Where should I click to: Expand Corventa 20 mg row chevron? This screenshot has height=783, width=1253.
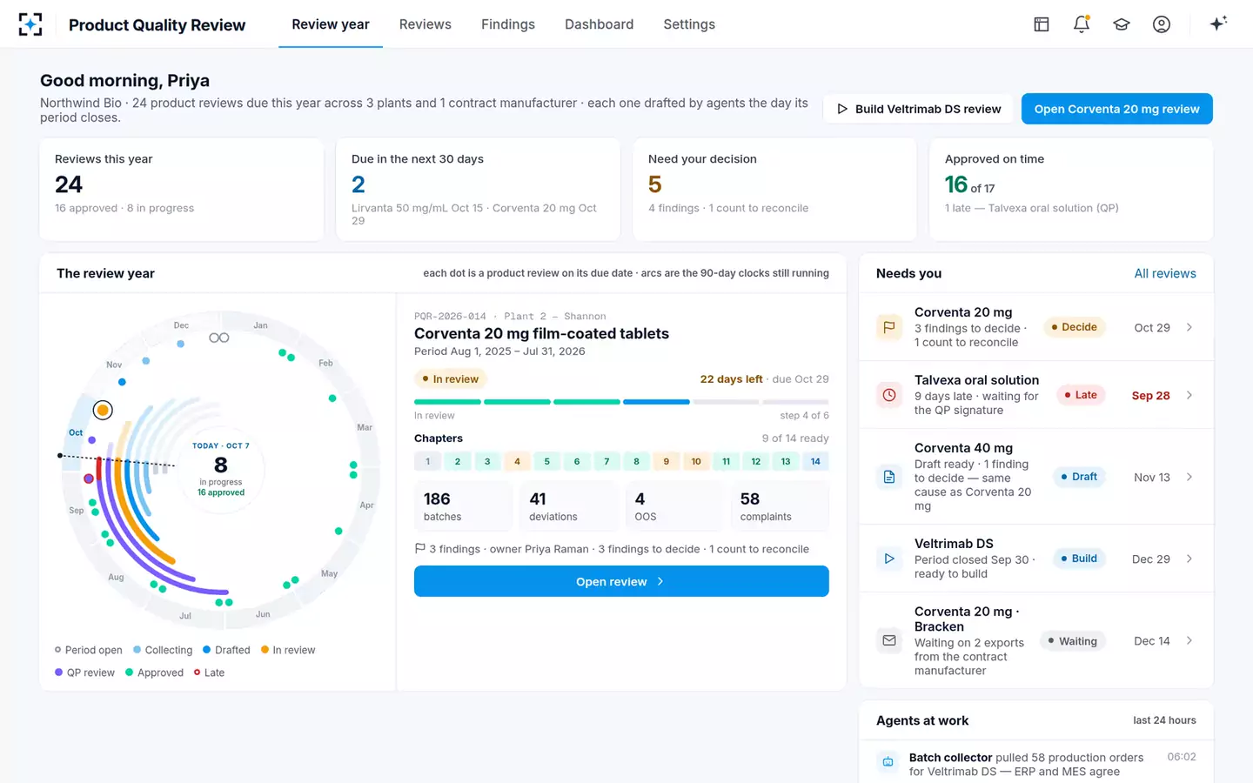pos(1189,327)
